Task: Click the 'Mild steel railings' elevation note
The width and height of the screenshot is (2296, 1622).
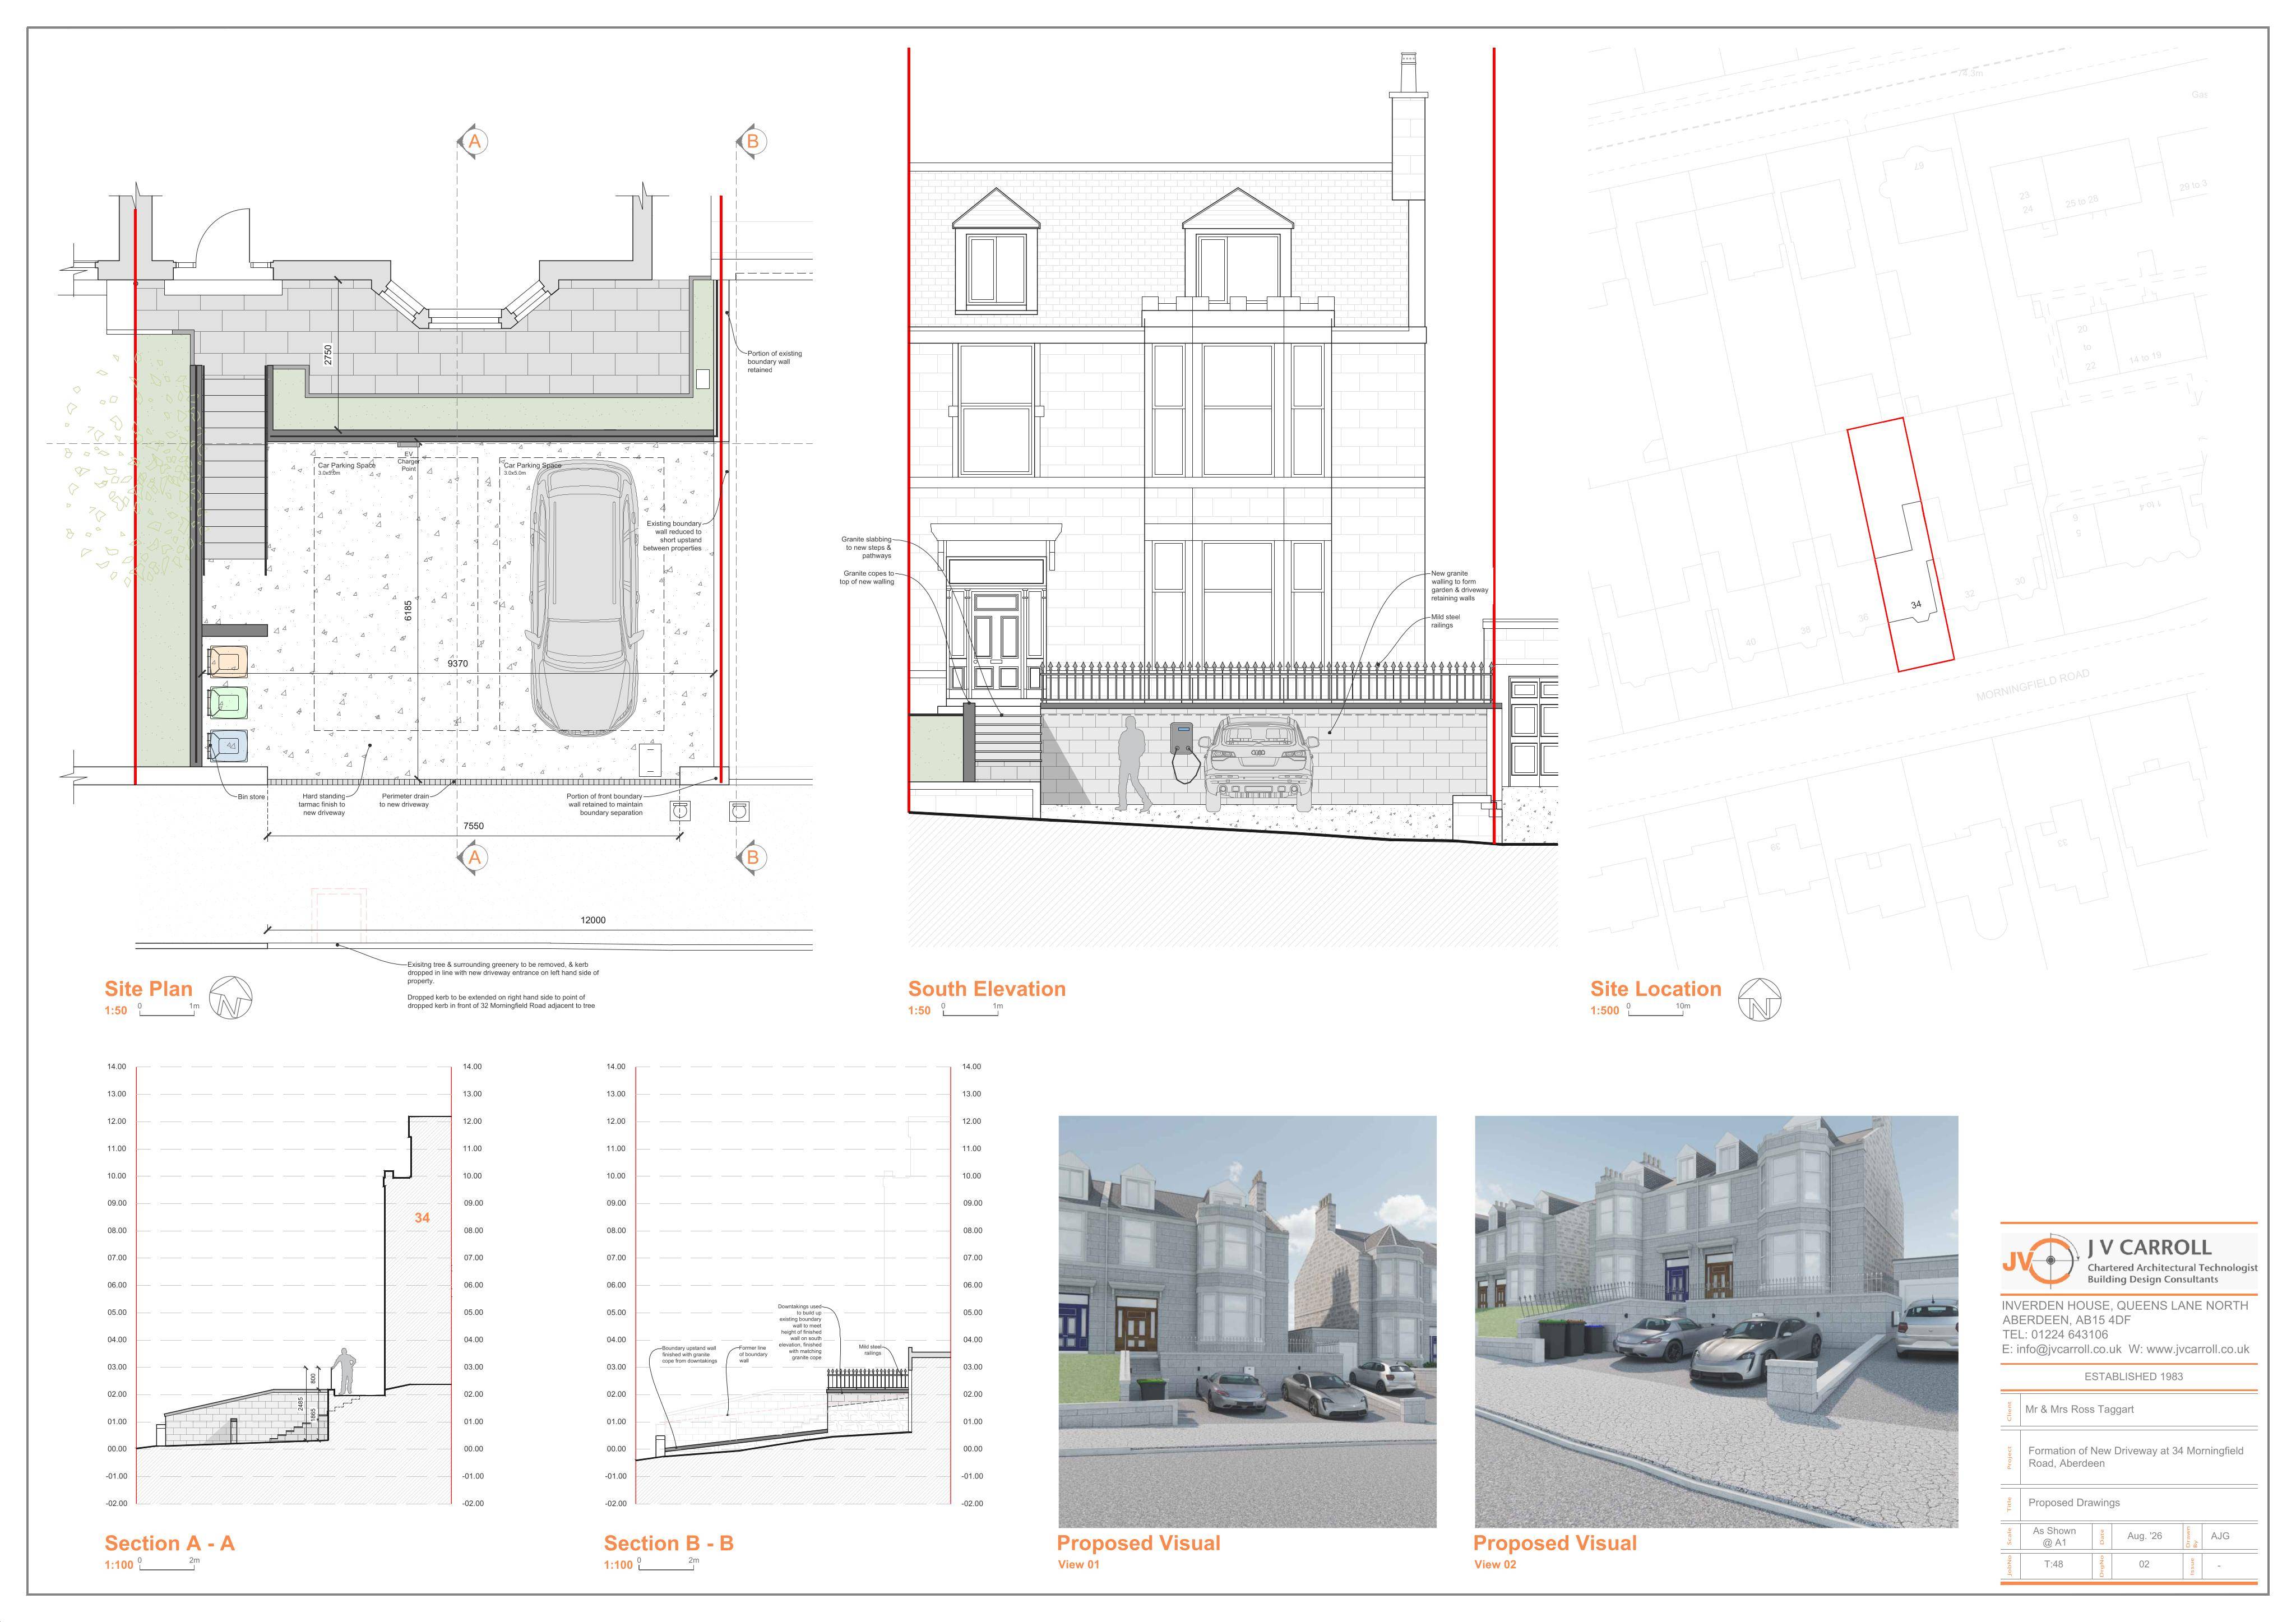Action: click(x=1445, y=621)
